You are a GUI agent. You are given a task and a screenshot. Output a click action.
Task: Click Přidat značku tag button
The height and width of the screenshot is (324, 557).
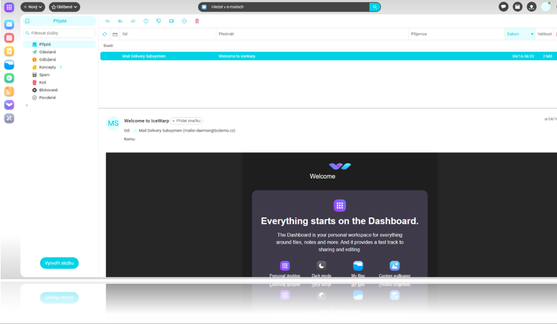187,121
